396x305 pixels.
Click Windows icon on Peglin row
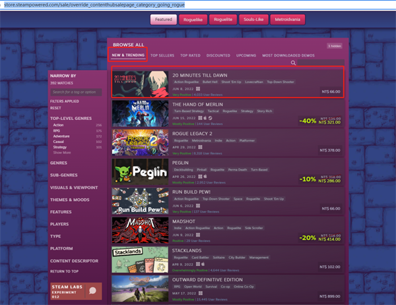coord(200,177)
